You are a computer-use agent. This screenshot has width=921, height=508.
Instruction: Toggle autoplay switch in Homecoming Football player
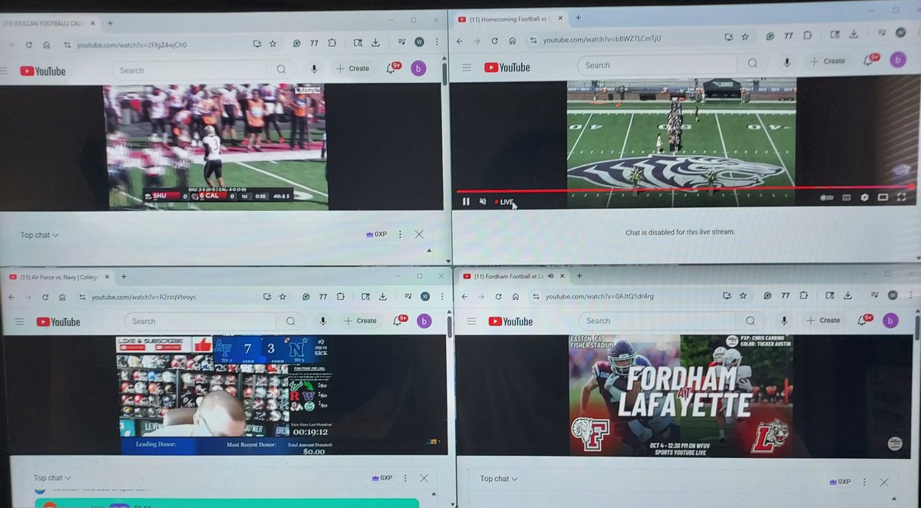(x=827, y=197)
